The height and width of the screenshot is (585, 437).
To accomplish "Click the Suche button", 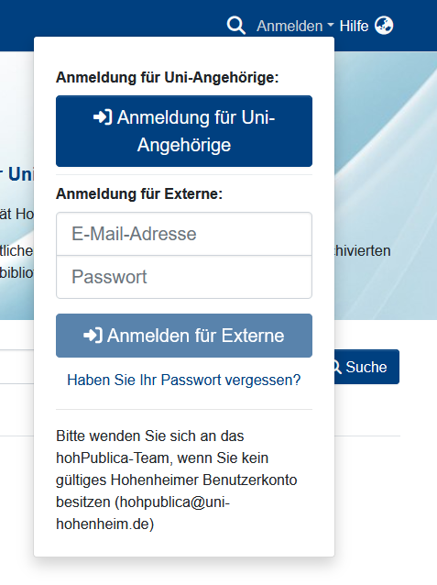I will (x=366, y=367).
